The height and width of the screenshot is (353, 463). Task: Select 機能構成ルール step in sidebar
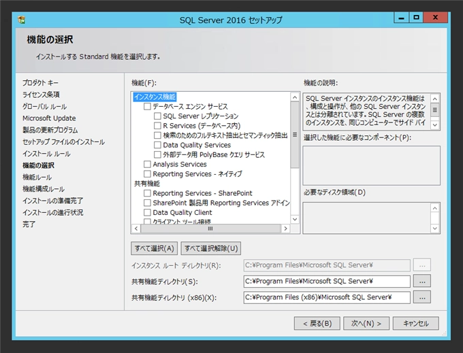[44, 189]
